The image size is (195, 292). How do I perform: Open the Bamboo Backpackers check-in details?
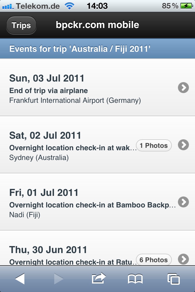pos(183,201)
